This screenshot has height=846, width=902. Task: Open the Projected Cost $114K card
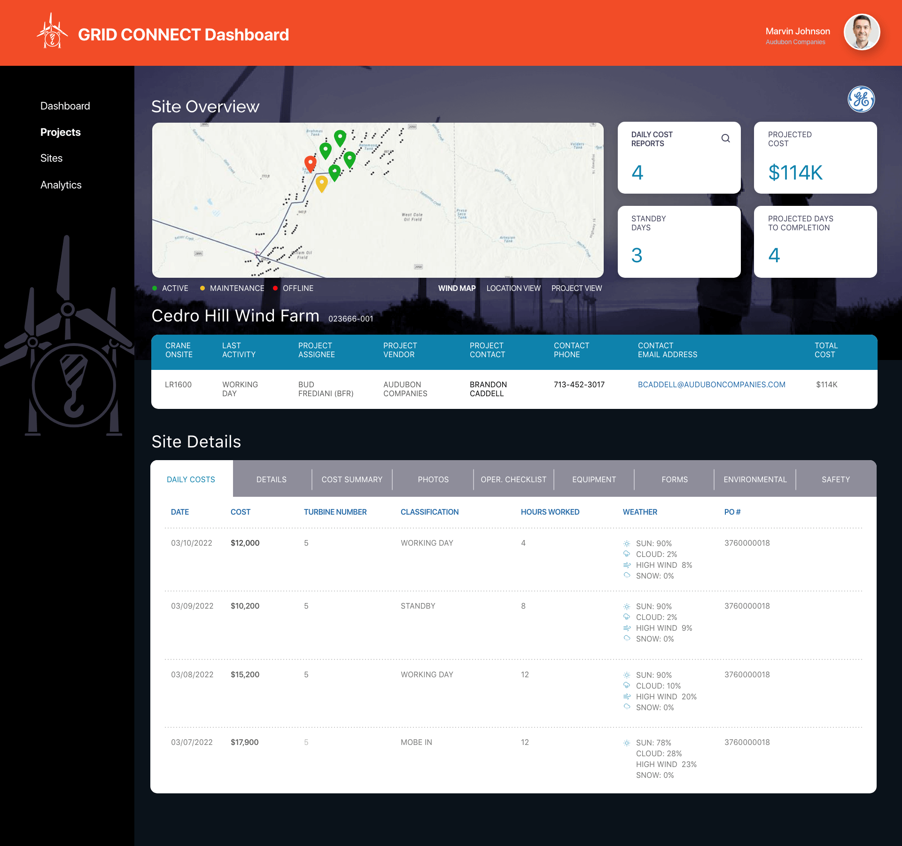[x=815, y=157]
